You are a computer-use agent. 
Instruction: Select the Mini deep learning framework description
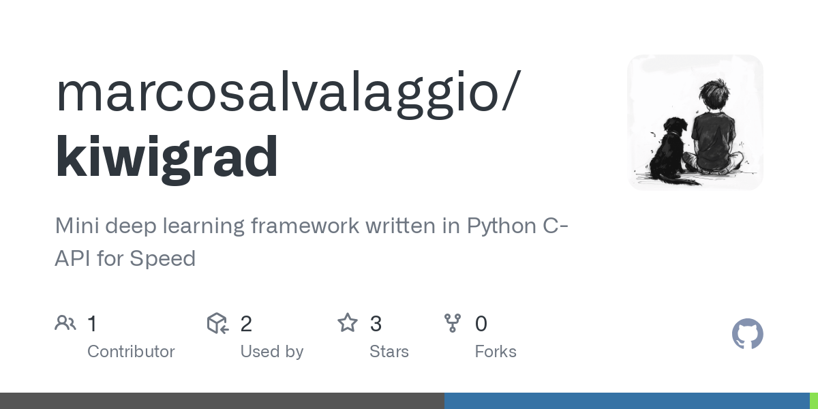[312, 241]
